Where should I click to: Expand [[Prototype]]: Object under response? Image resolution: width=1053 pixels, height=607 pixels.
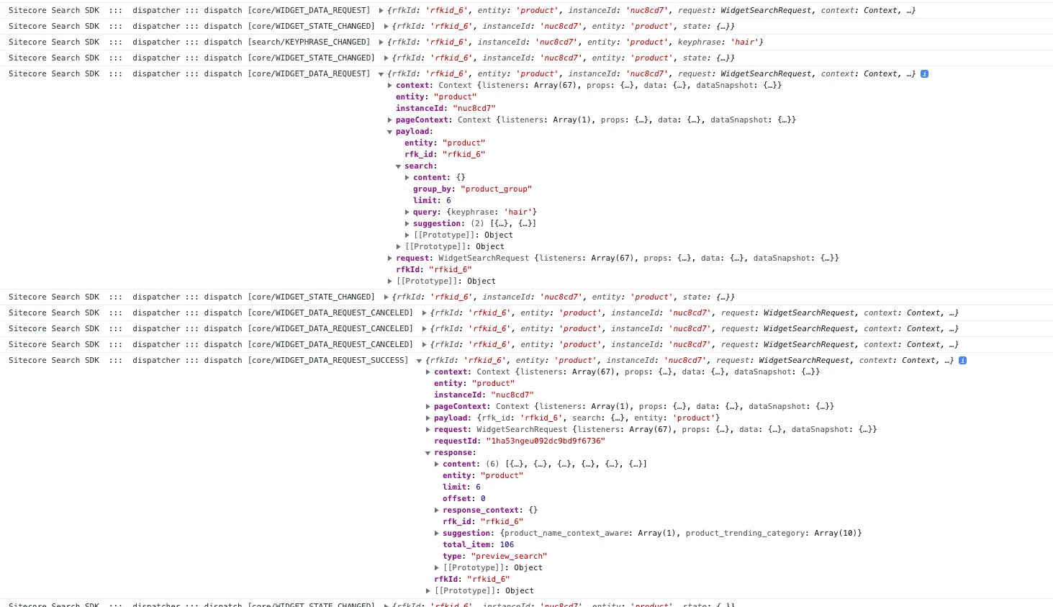tap(437, 568)
